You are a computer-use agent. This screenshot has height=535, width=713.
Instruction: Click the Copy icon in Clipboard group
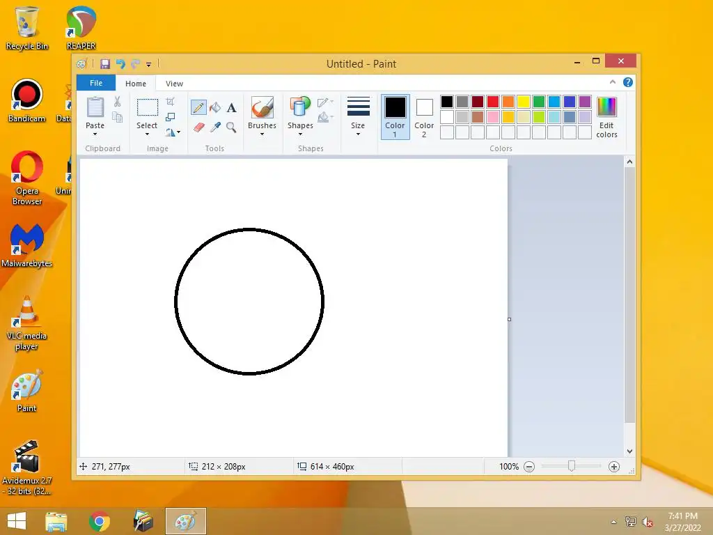coord(117,117)
